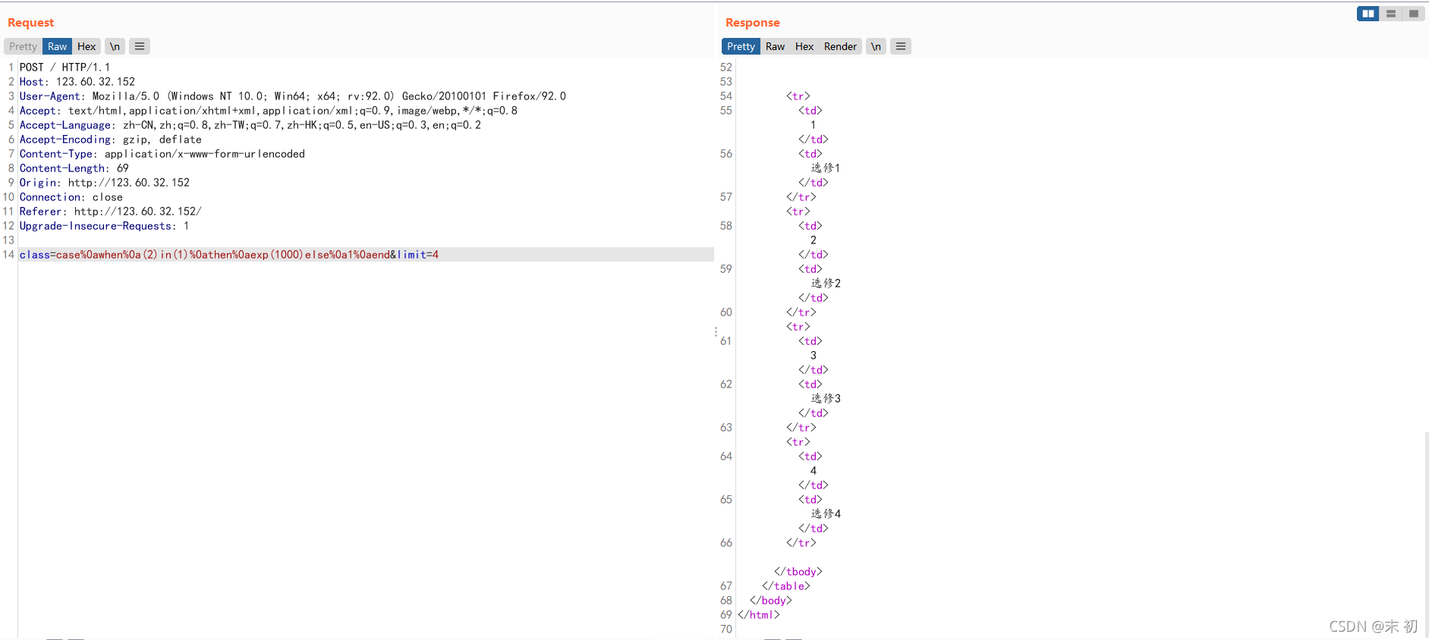1429x640 pixels.
Task: Click the Response panel heading
Action: pyautogui.click(x=752, y=23)
